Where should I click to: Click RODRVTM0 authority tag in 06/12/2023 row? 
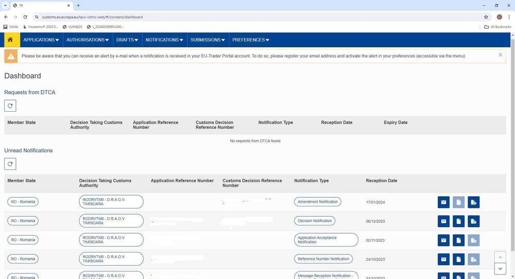coord(111,221)
